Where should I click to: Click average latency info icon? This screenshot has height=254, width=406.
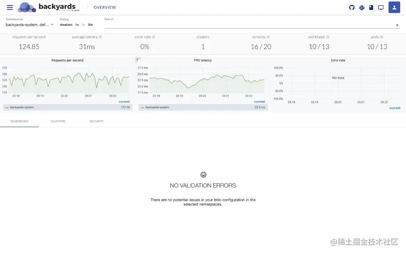coord(100,37)
